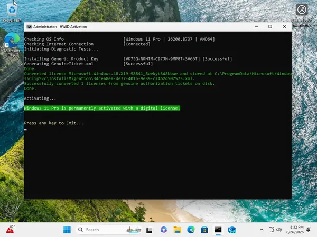Open network status tray icon
This screenshot has width=317, height=237.
(x=272, y=230)
